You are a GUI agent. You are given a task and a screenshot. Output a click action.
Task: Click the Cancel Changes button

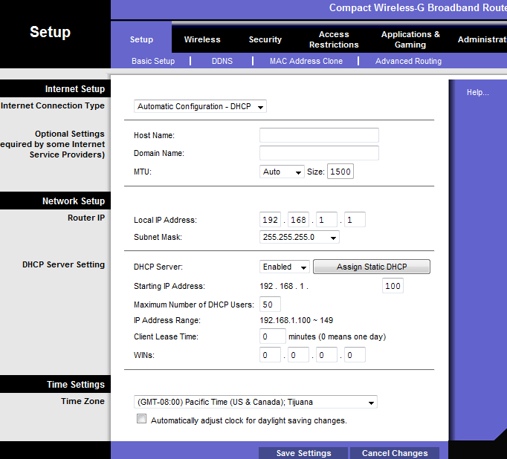pos(395,453)
